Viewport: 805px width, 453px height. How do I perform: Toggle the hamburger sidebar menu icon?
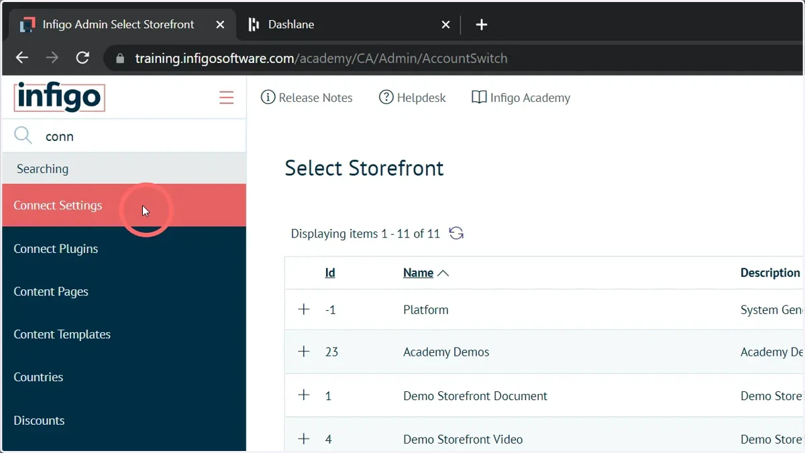[x=227, y=98]
